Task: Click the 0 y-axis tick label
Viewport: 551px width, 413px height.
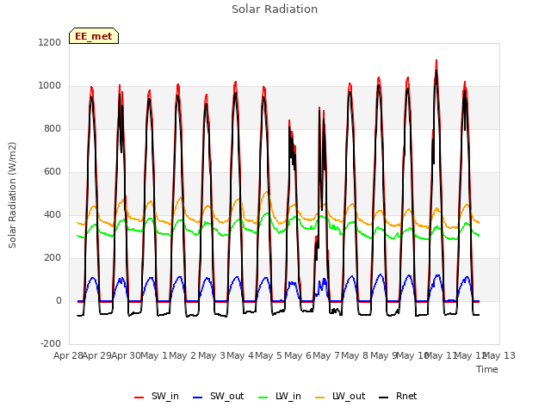Action: pos(59,300)
